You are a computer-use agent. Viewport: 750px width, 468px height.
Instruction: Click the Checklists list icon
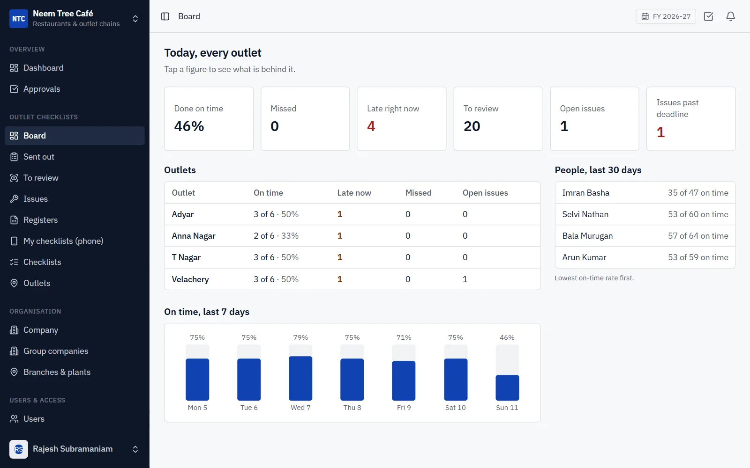pyautogui.click(x=14, y=262)
